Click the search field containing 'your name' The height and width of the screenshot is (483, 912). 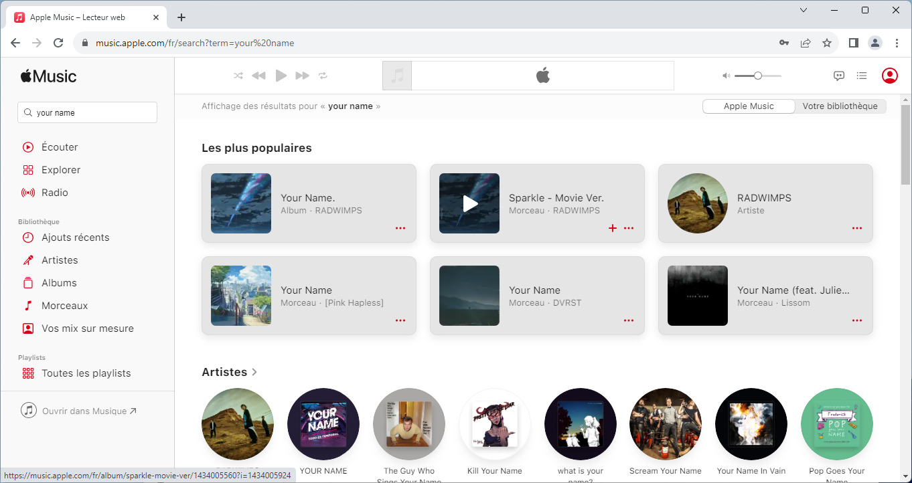pos(87,112)
